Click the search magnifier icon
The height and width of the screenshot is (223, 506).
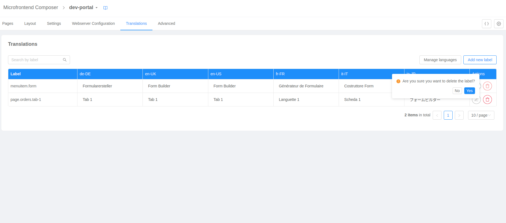click(x=65, y=60)
